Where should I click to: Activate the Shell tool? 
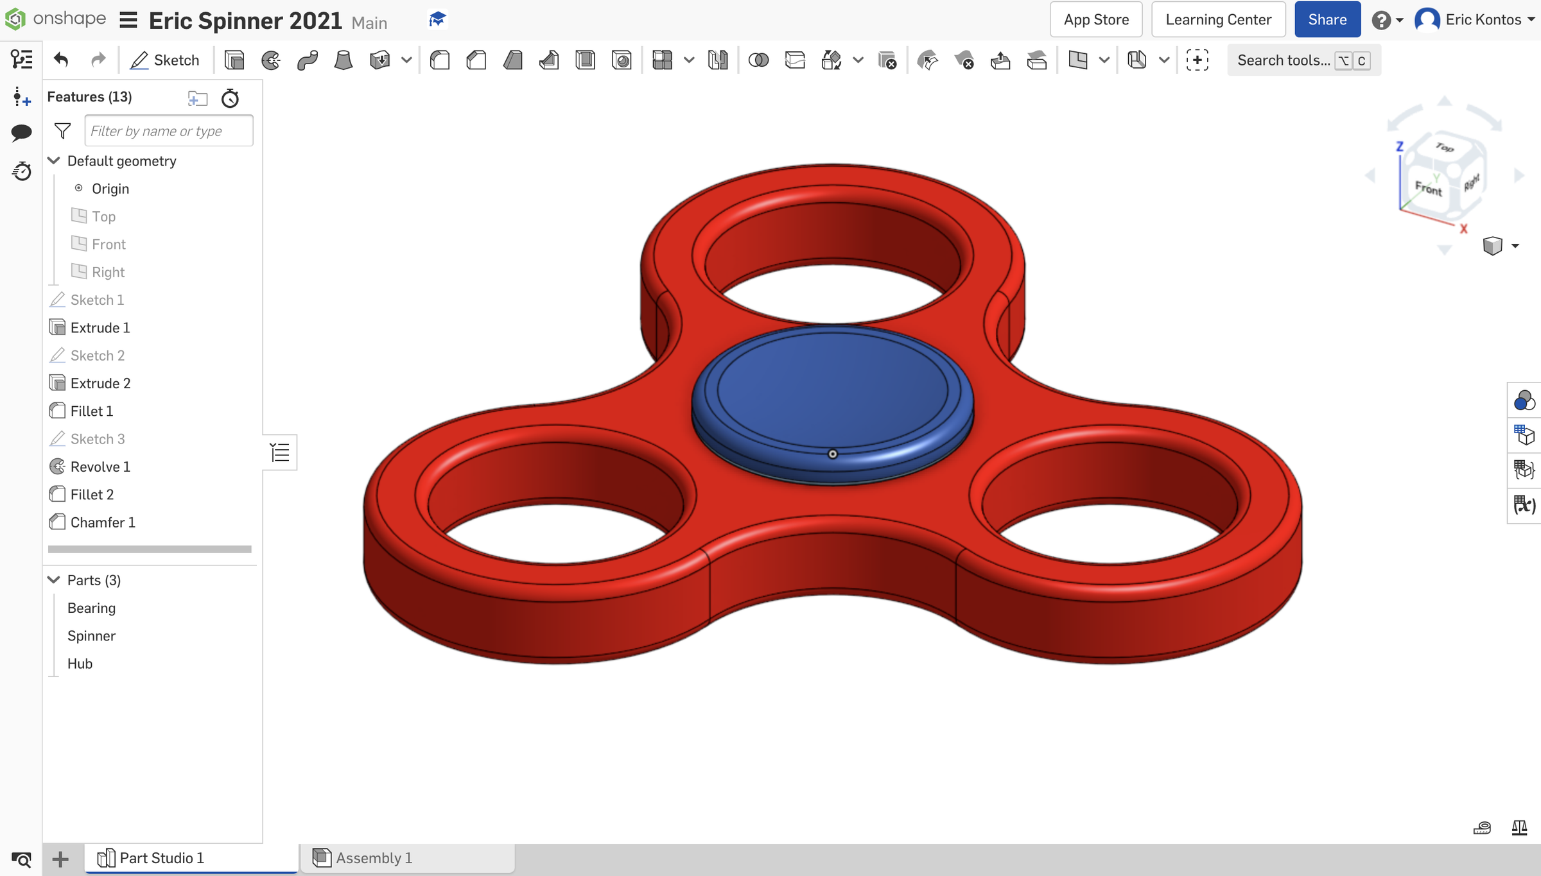[585, 60]
